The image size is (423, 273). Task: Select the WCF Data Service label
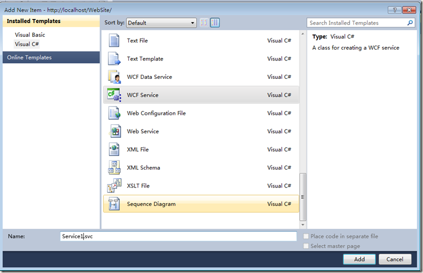pos(149,77)
